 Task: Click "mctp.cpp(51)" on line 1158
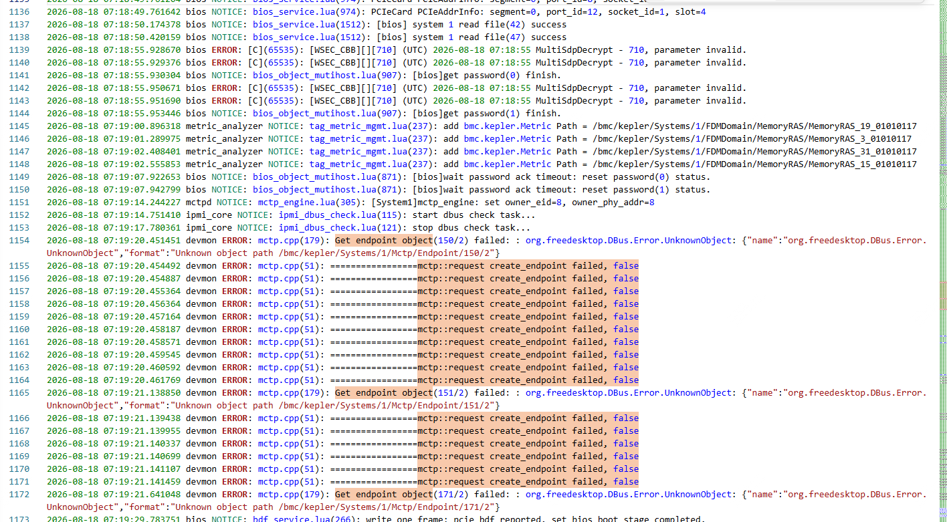pyautogui.click(x=288, y=304)
